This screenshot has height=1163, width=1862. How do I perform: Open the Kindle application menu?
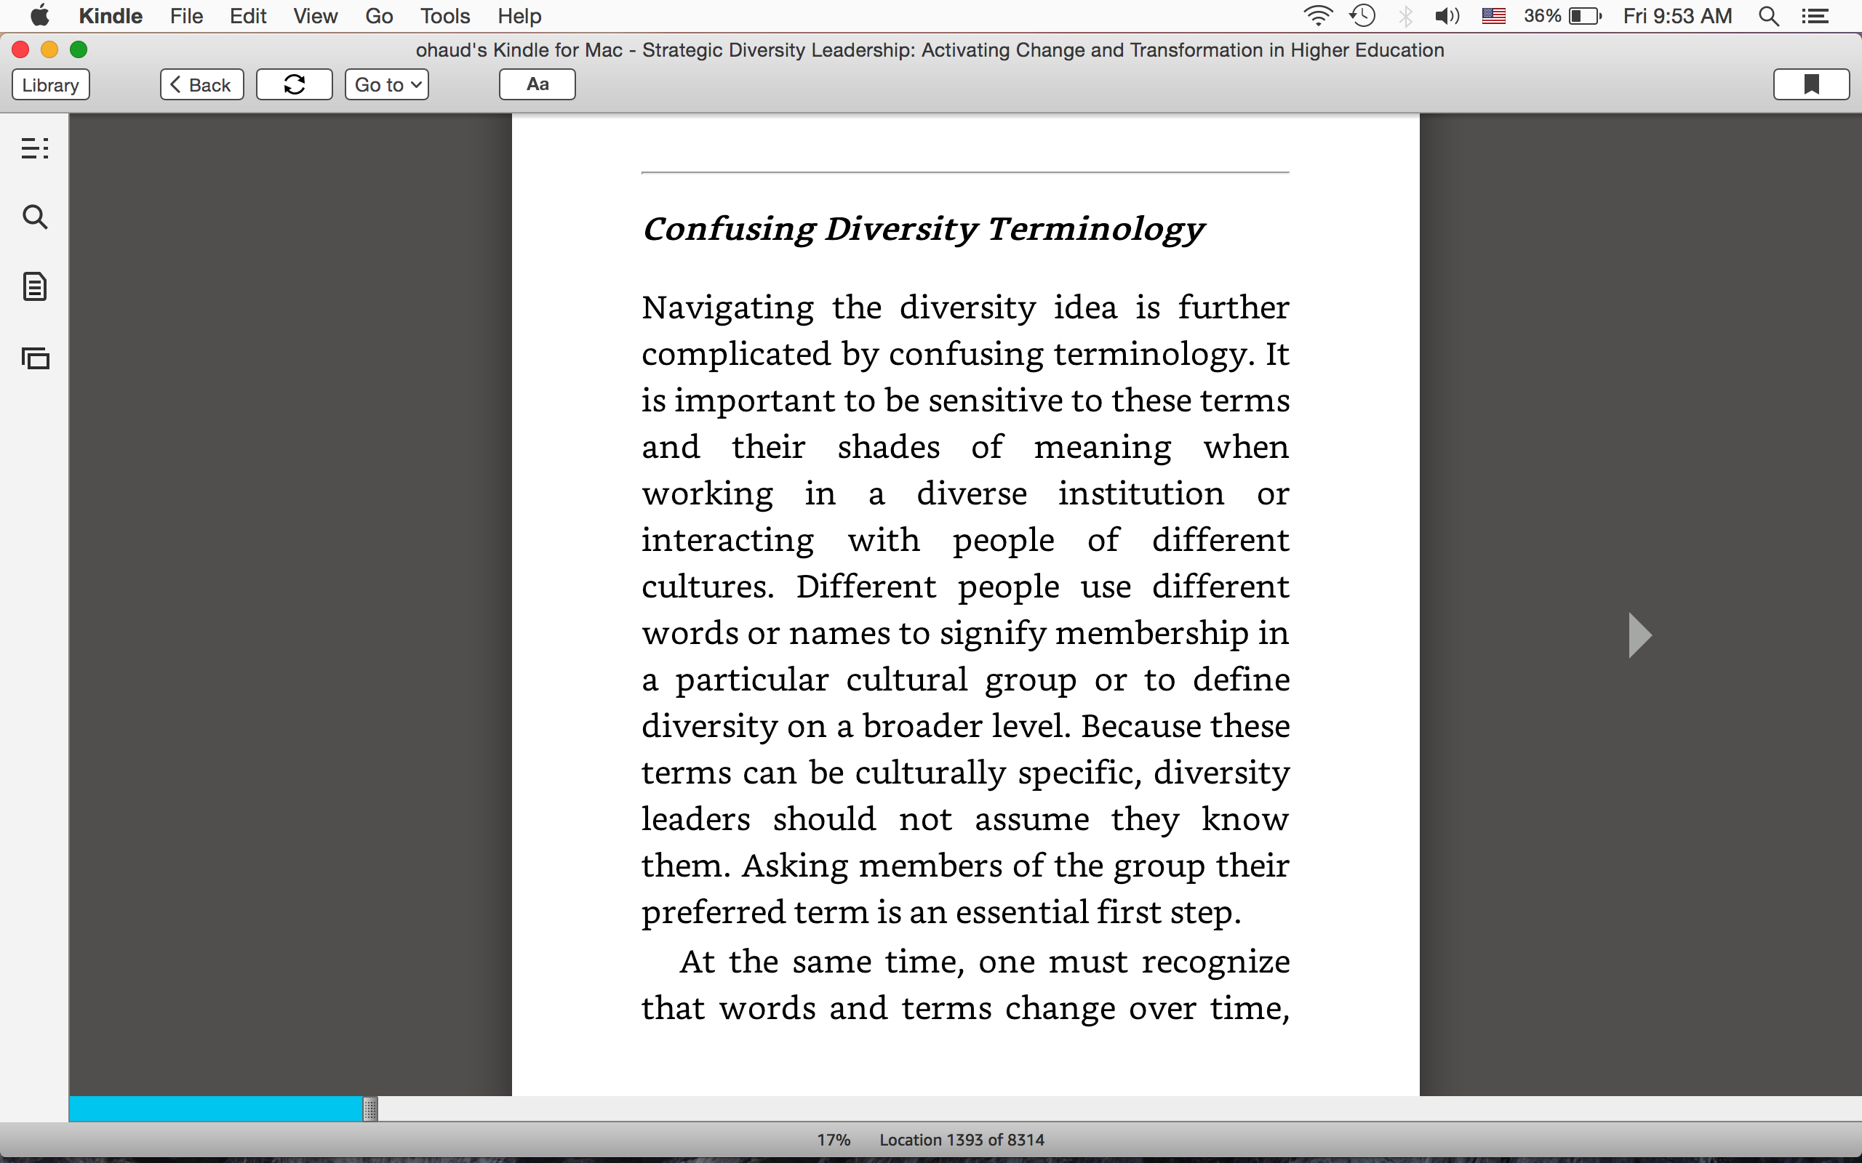point(110,16)
